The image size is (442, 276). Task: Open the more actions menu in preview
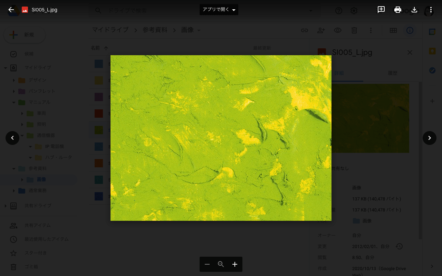click(431, 10)
